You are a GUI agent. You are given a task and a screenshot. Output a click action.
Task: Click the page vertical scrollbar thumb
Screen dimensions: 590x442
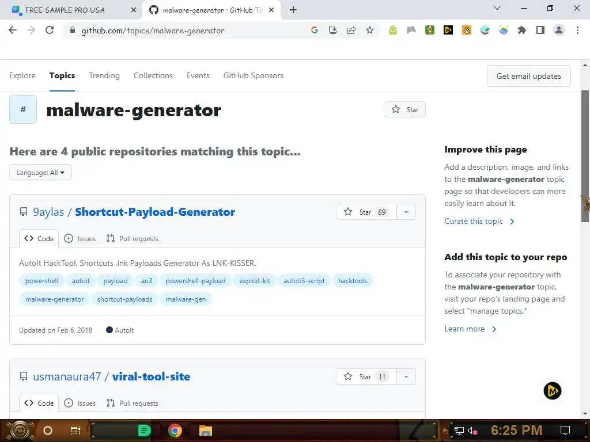(585, 156)
